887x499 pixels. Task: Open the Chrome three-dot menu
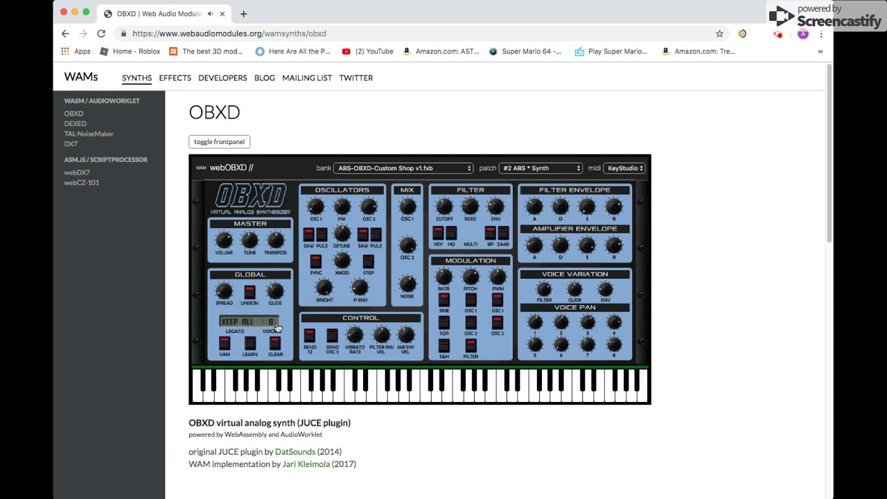point(821,33)
